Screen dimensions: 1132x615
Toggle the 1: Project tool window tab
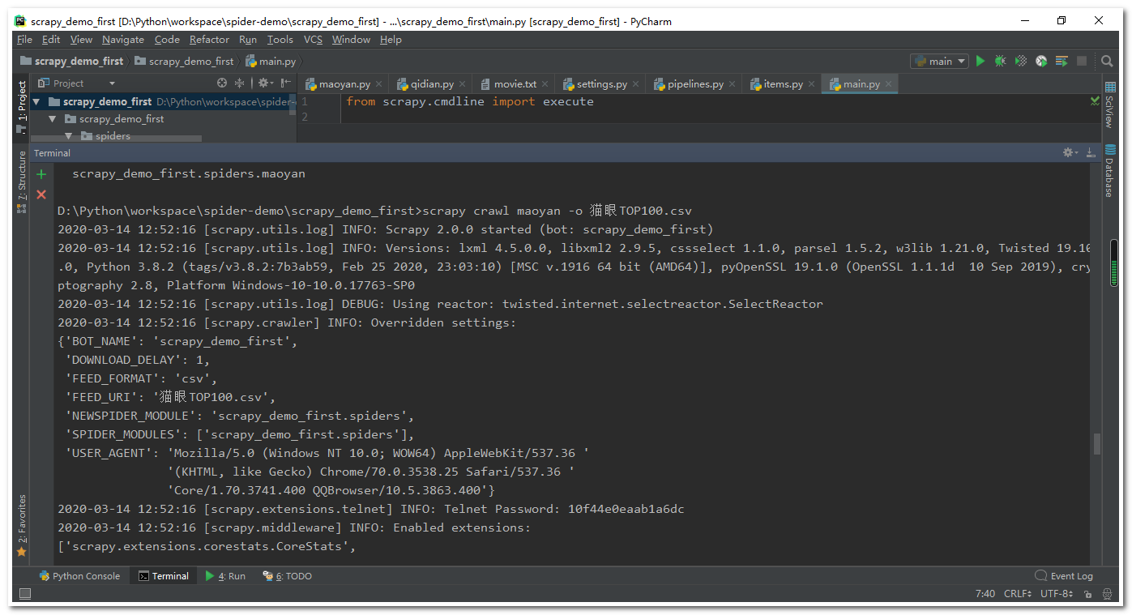click(22, 107)
